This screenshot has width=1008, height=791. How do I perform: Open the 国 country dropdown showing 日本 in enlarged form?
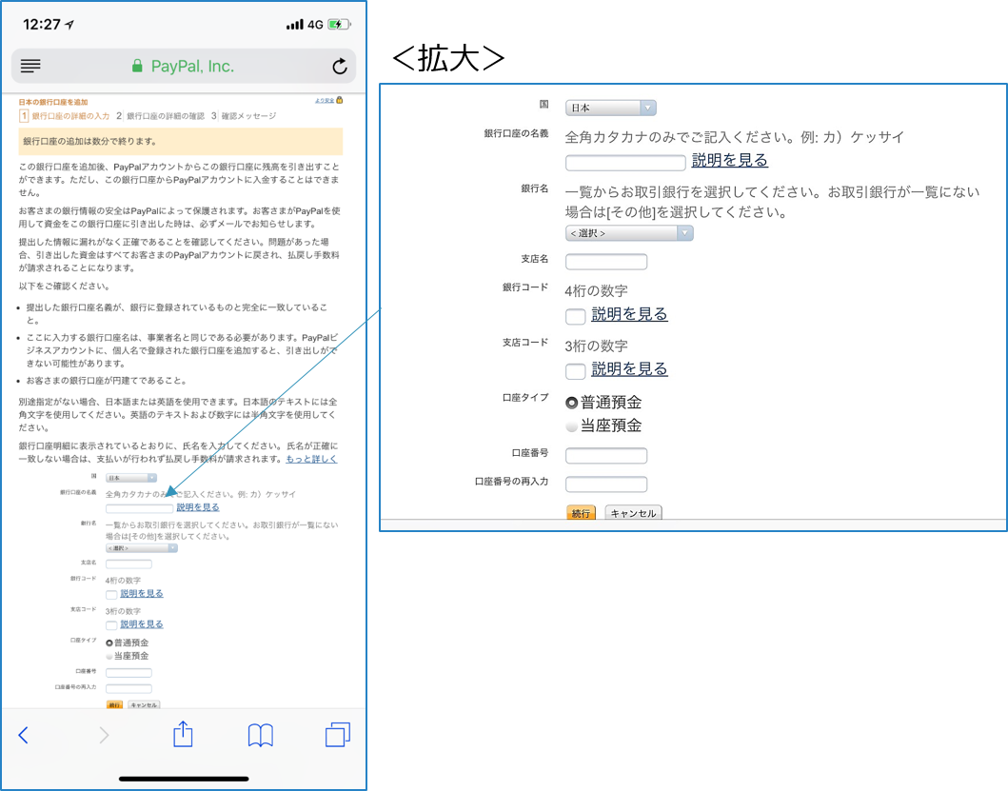pyautogui.click(x=610, y=108)
